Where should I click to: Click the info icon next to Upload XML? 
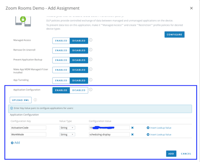[35, 100]
